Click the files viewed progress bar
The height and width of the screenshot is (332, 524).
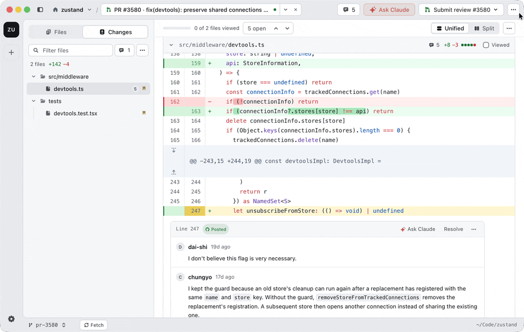click(x=176, y=28)
